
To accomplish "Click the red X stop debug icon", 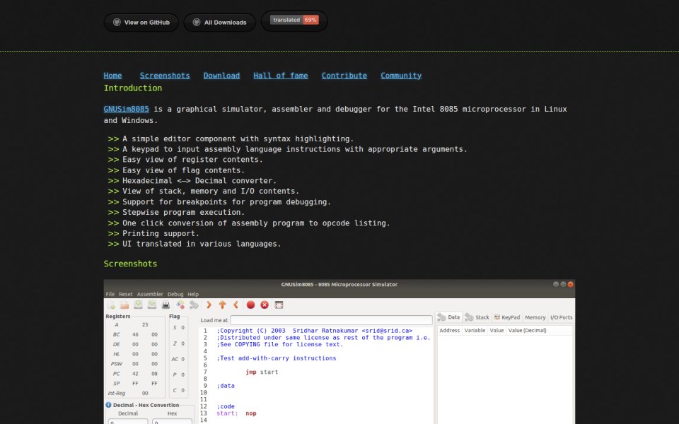I will pyautogui.click(x=265, y=305).
